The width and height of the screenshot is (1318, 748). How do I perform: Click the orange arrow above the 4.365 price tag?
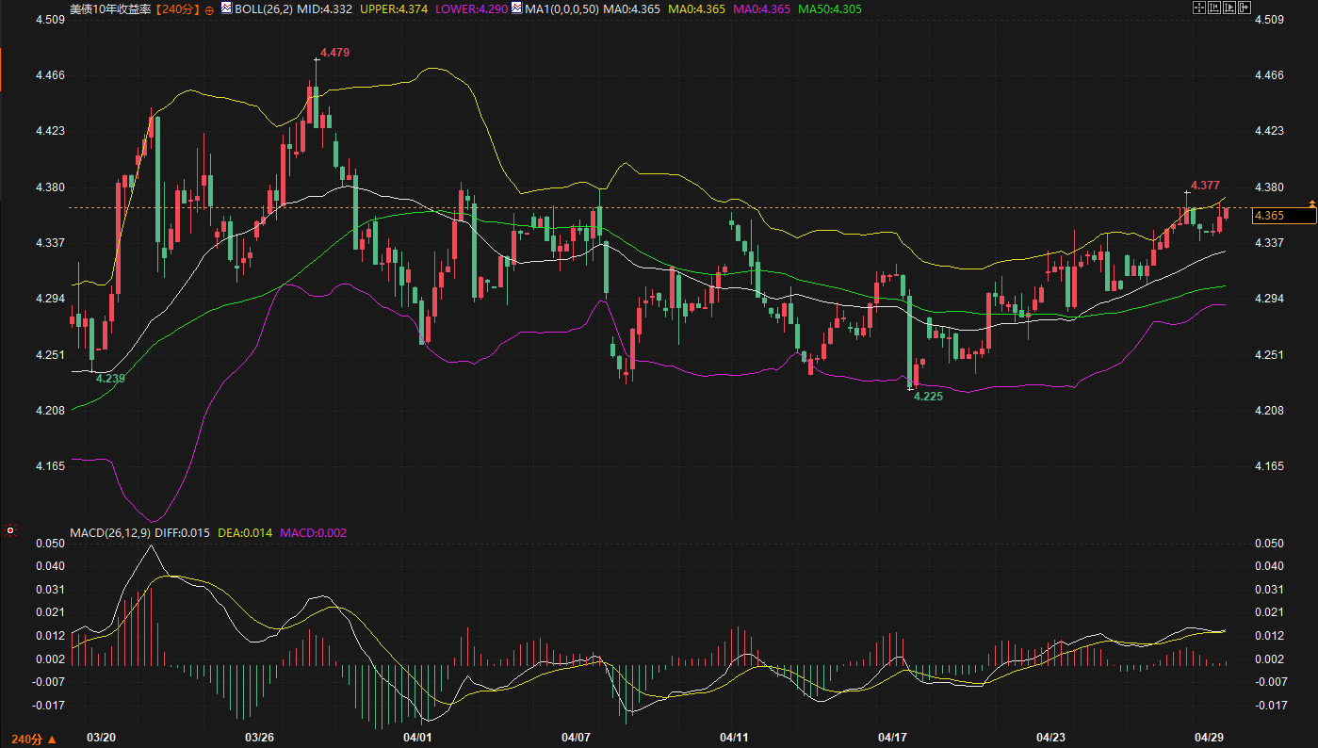(x=1311, y=203)
